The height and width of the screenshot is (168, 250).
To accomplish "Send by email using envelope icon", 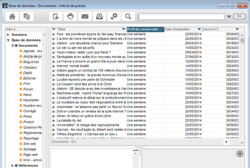I will click(x=85, y=17).
